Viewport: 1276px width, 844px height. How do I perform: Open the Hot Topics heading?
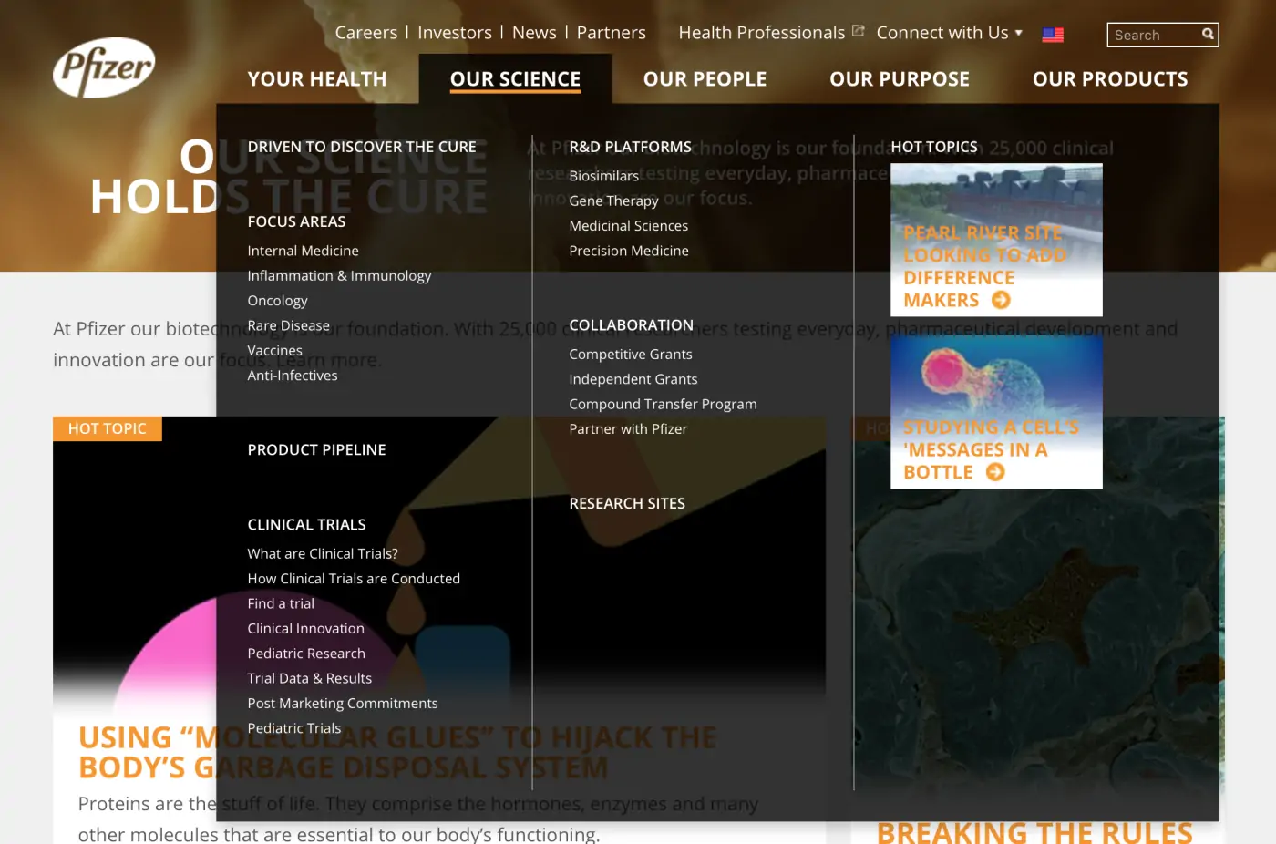click(934, 147)
